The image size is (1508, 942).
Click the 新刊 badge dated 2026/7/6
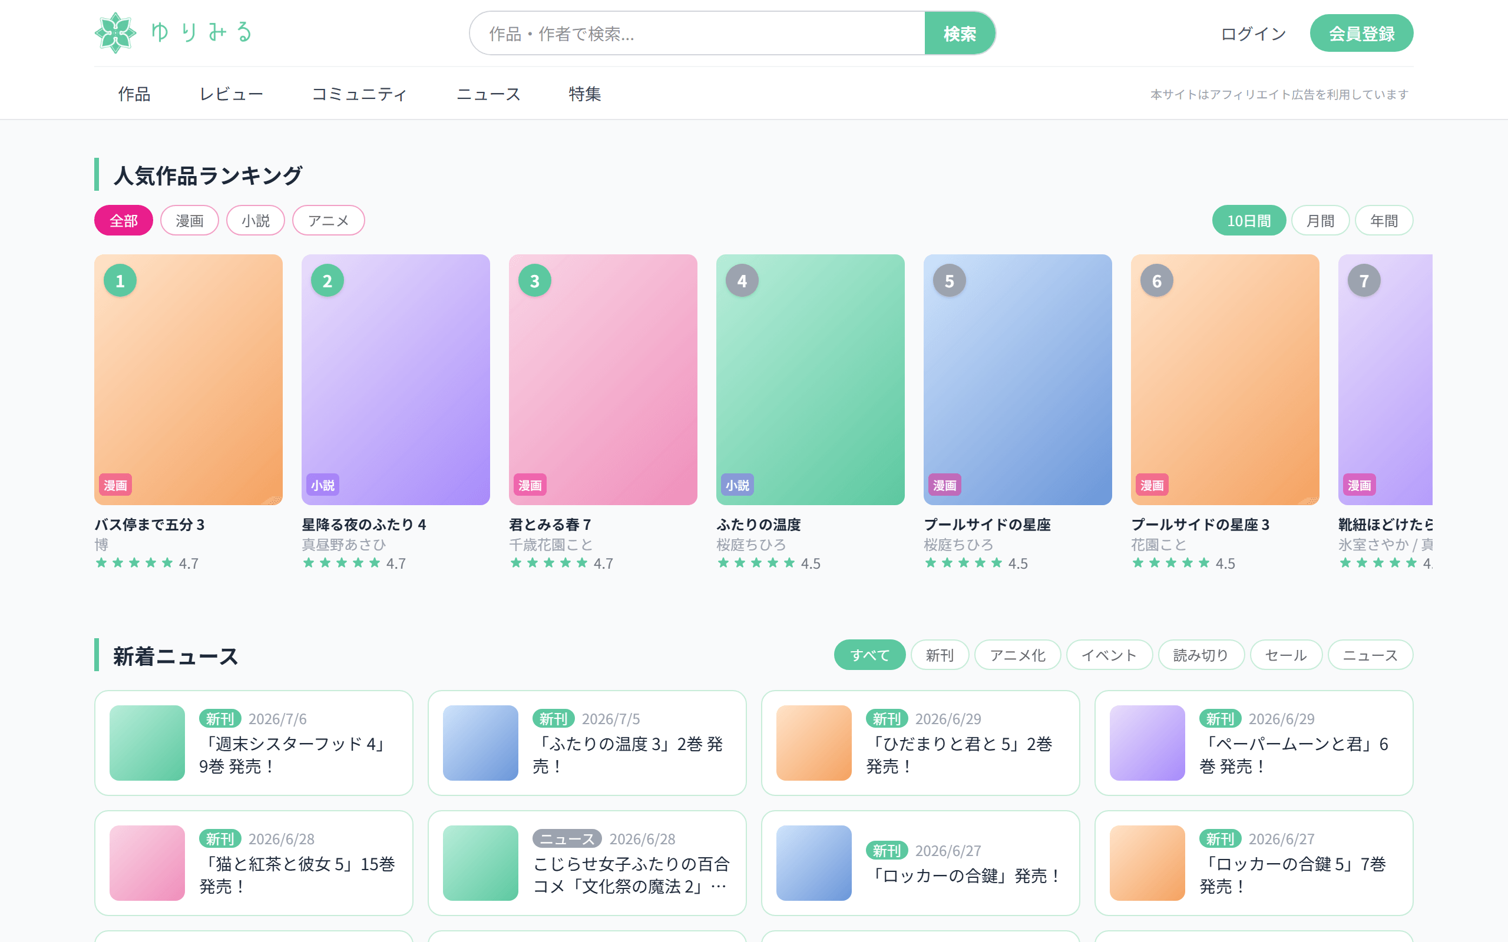point(220,719)
